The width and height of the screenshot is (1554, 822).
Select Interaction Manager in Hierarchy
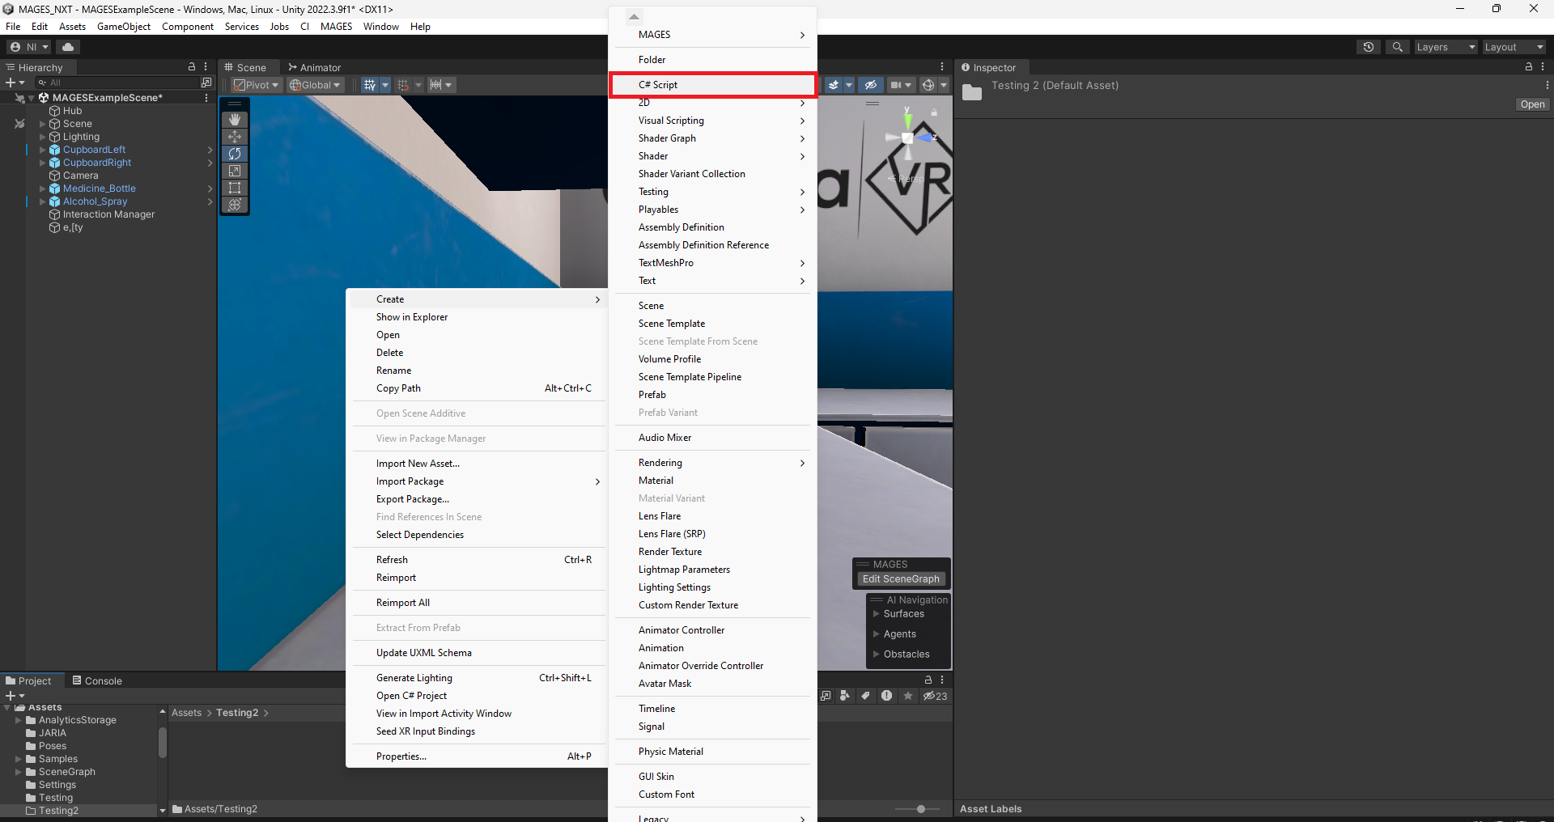[x=108, y=214]
